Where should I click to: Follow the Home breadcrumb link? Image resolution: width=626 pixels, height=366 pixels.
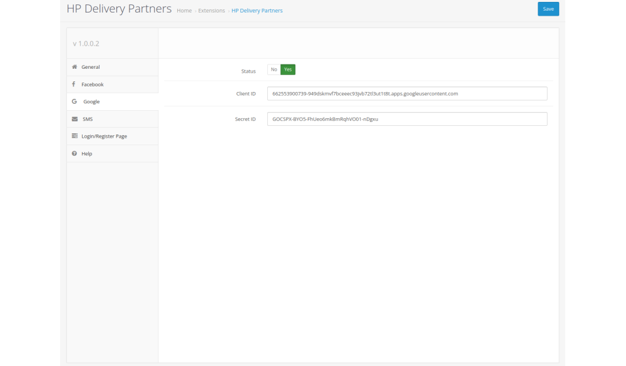(184, 11)
